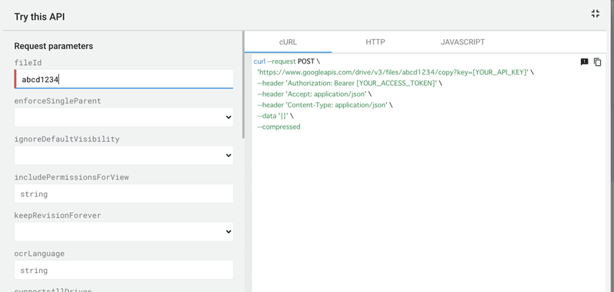The height and width of the screenshot is (292, 614).
Task: Click the '--data' line in code
Action: [276, 116]
